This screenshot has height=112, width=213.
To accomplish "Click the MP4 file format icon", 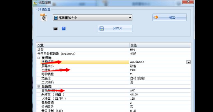I will (x=43, y=17).
